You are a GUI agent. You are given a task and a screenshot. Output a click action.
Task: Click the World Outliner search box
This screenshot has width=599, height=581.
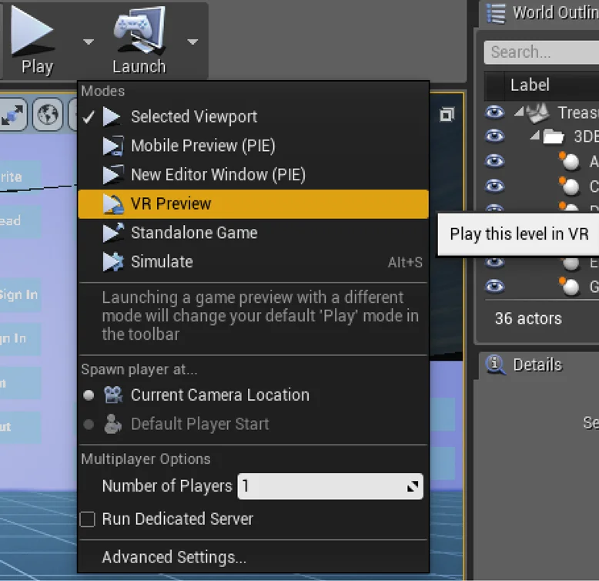coord(541,52)
